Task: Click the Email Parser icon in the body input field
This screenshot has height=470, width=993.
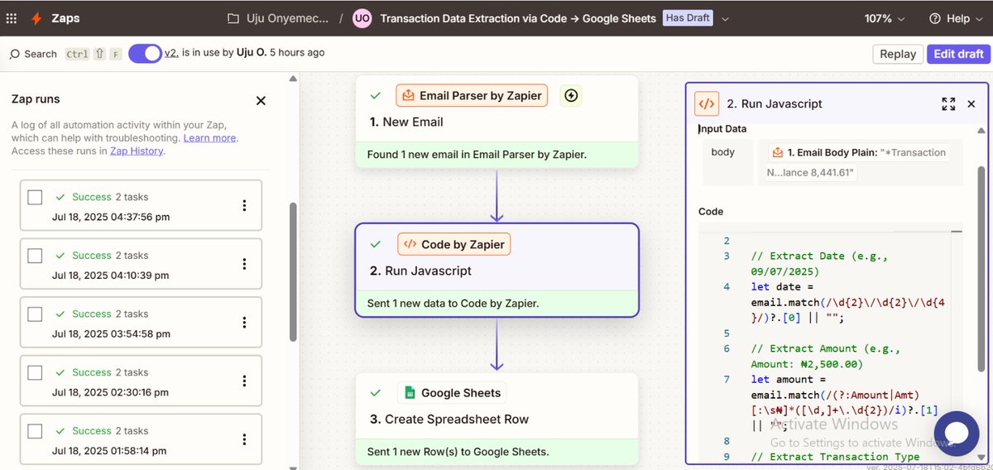Action: [777, 152]
